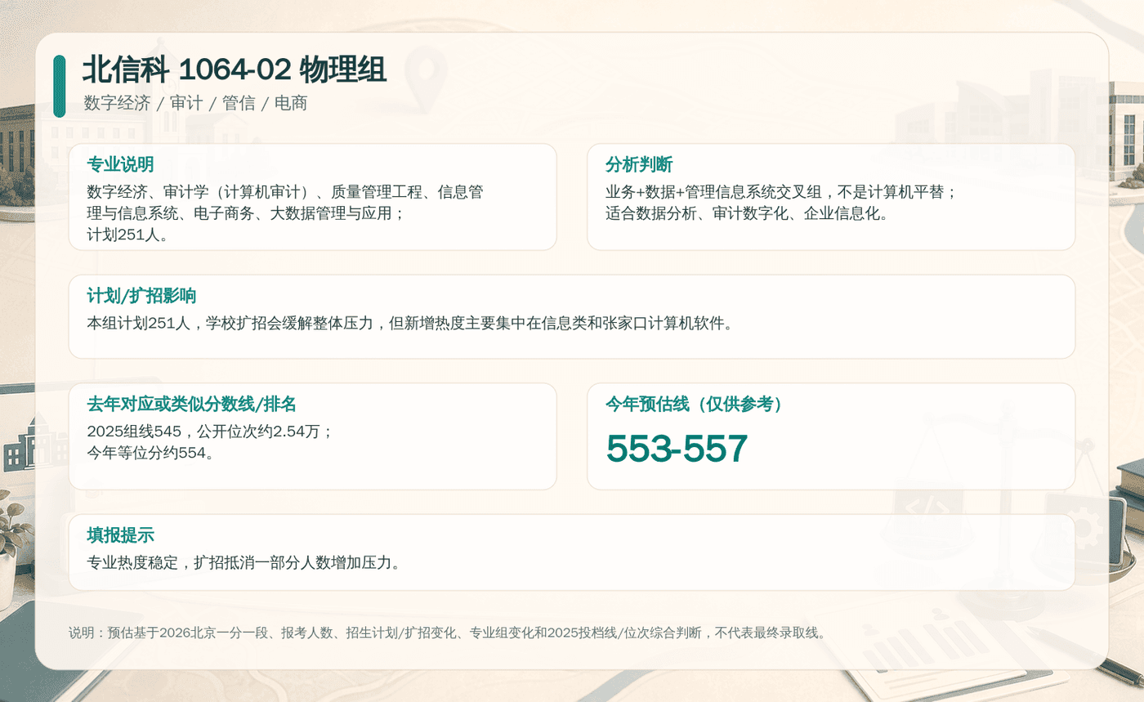
Task: Click the sentence starting 本组计划251人，学校扩招
Action: click(410, 323)
